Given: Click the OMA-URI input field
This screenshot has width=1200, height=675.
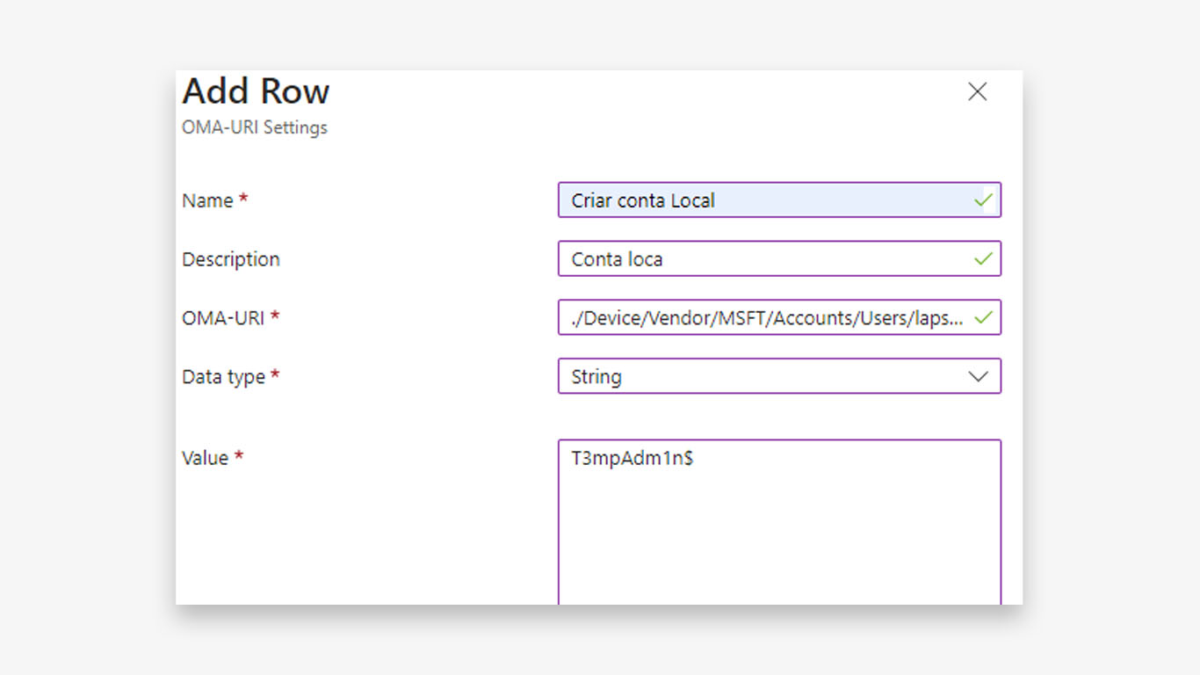Looking at the screenshot, I should pyautogui.click(x=779, y=317).
